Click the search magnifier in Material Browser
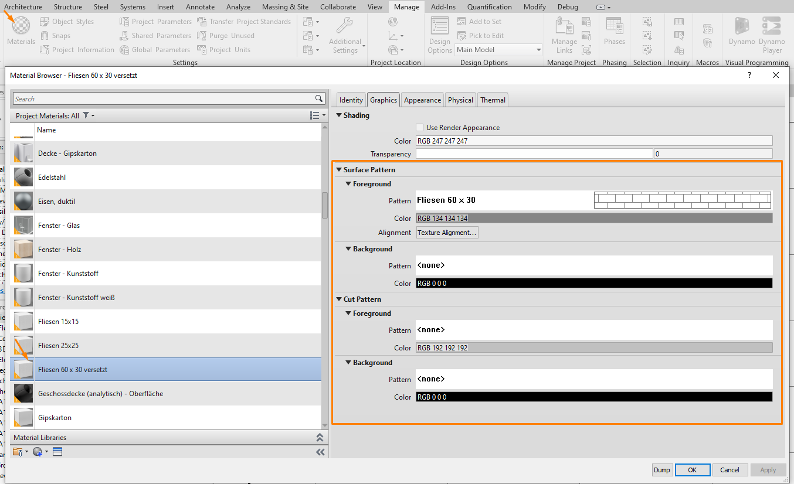794x484 pixels. [319, 98]
